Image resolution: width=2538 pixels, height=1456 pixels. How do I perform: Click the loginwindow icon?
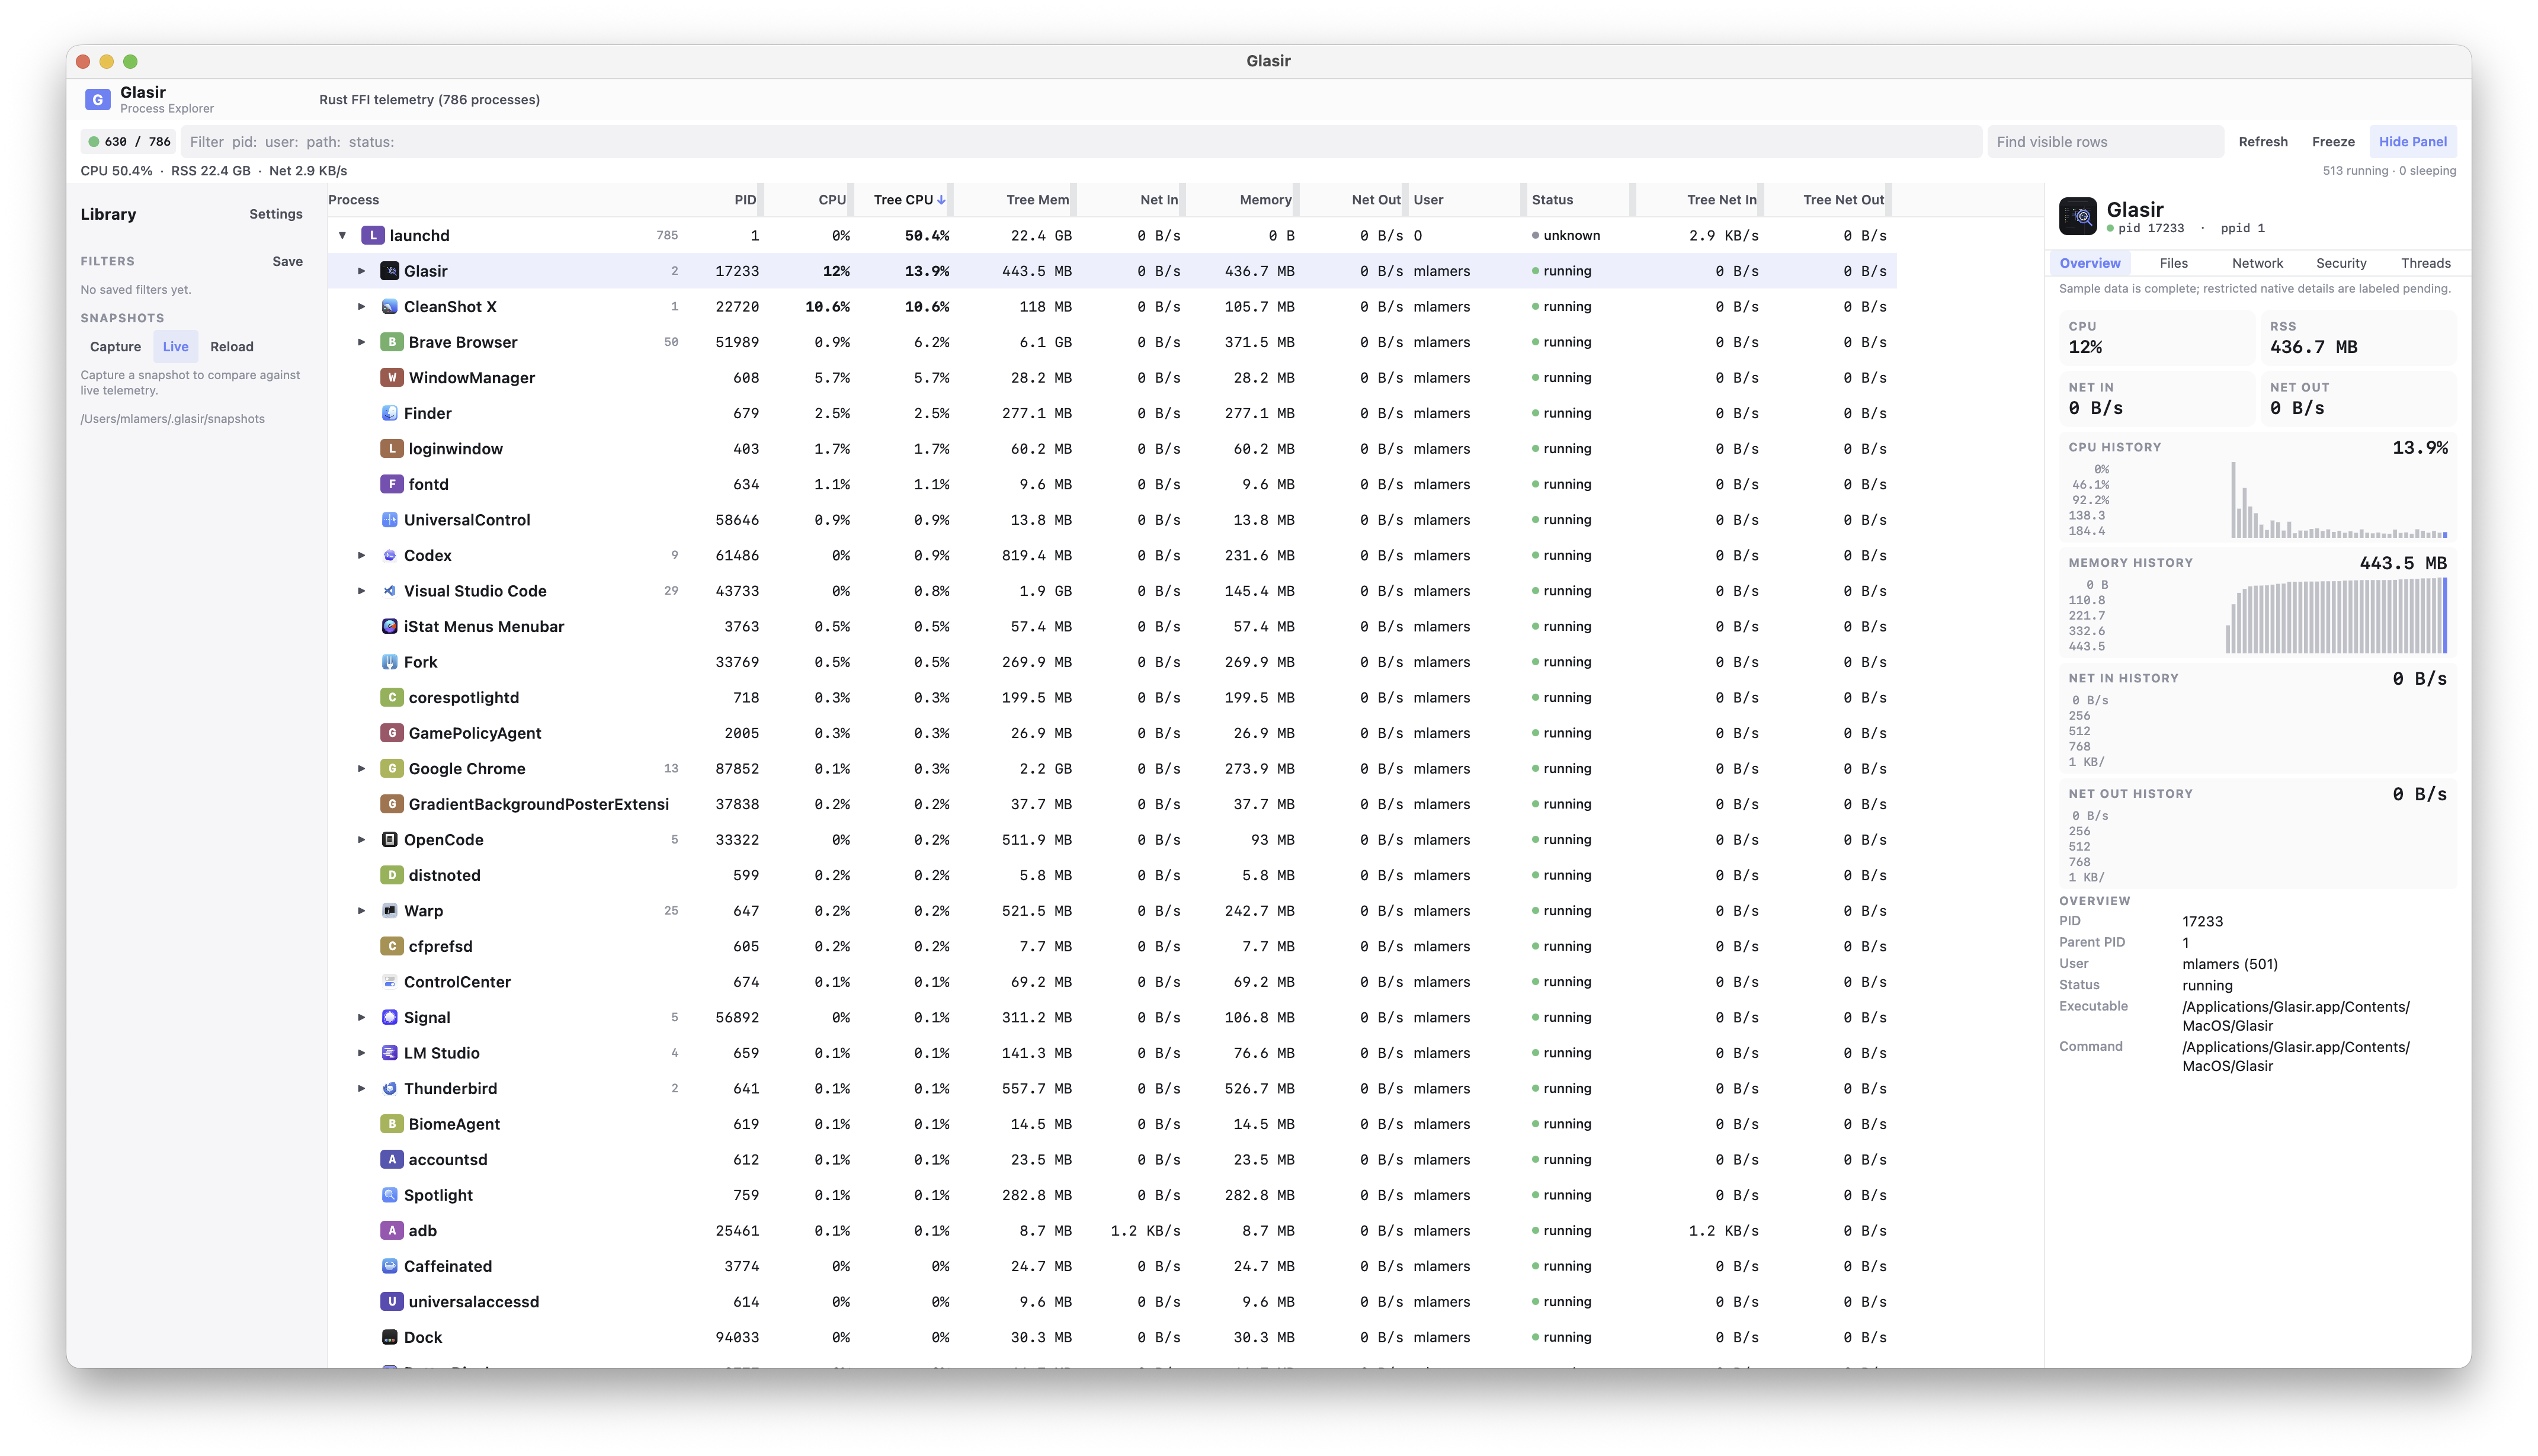coord(392,448)
